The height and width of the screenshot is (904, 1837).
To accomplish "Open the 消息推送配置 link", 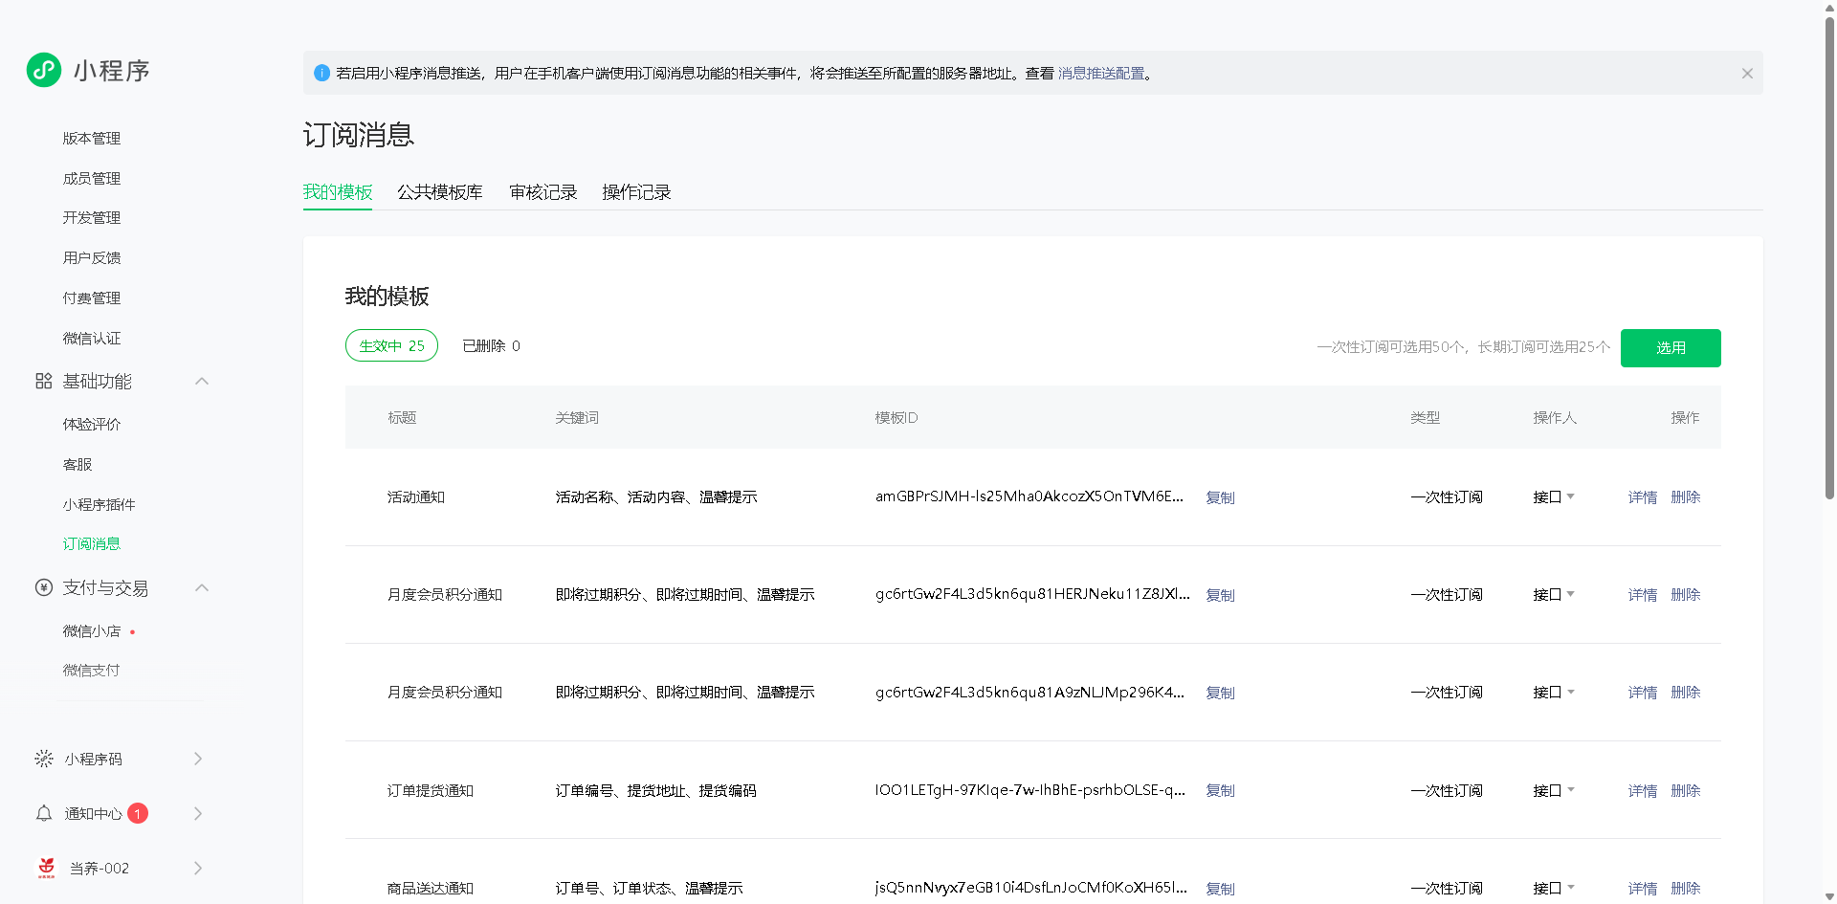I will pyautogui.click(x=1100, y=74).
